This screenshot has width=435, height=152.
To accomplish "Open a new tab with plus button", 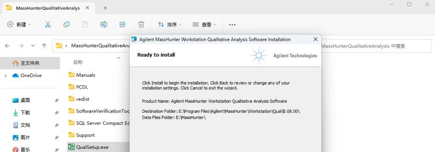I will pyautogui.click(x=105, y=8).
